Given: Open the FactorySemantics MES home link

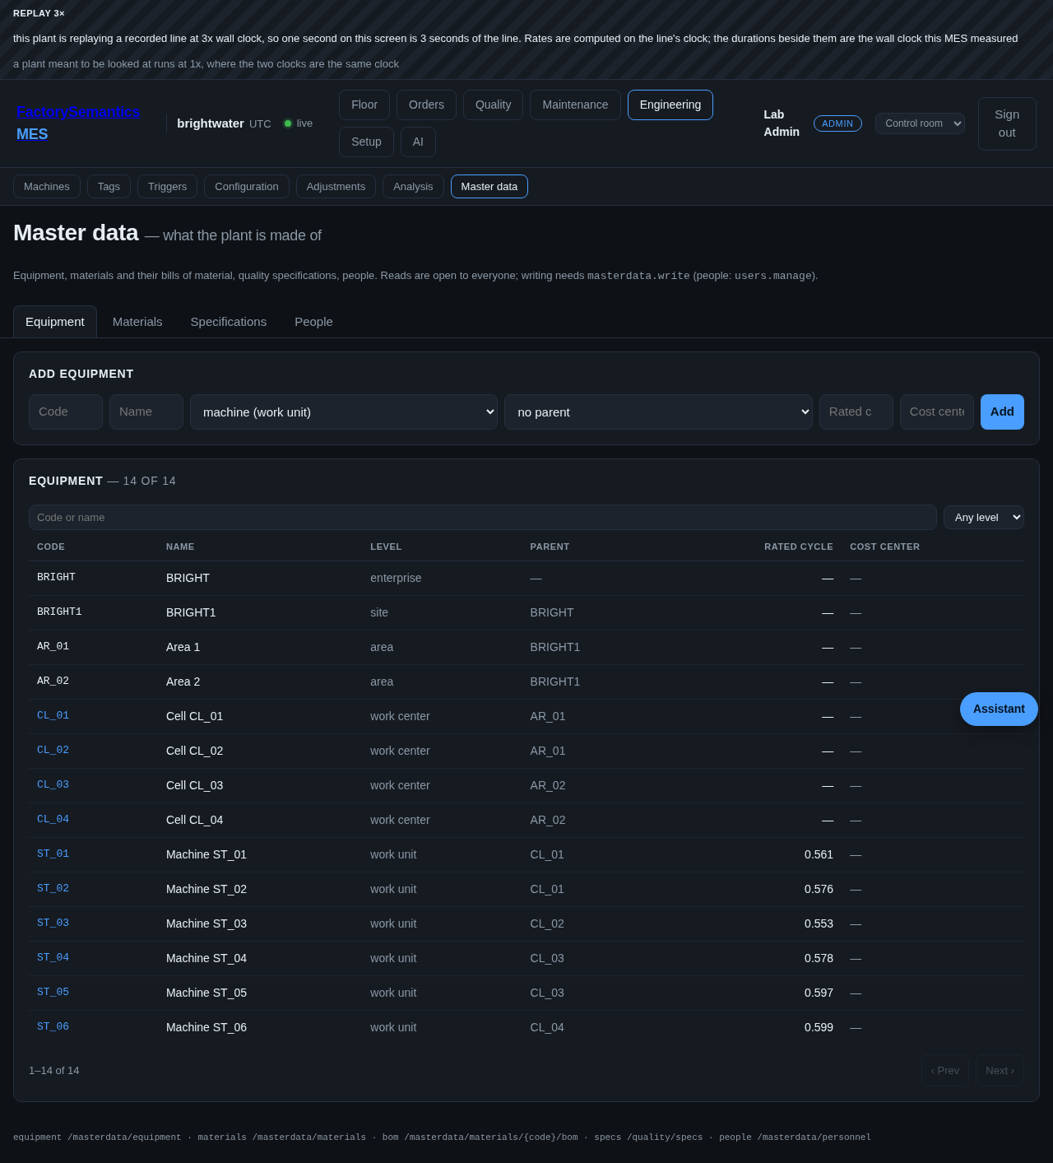Looking at the screenshot, I should tap(78, 123).
